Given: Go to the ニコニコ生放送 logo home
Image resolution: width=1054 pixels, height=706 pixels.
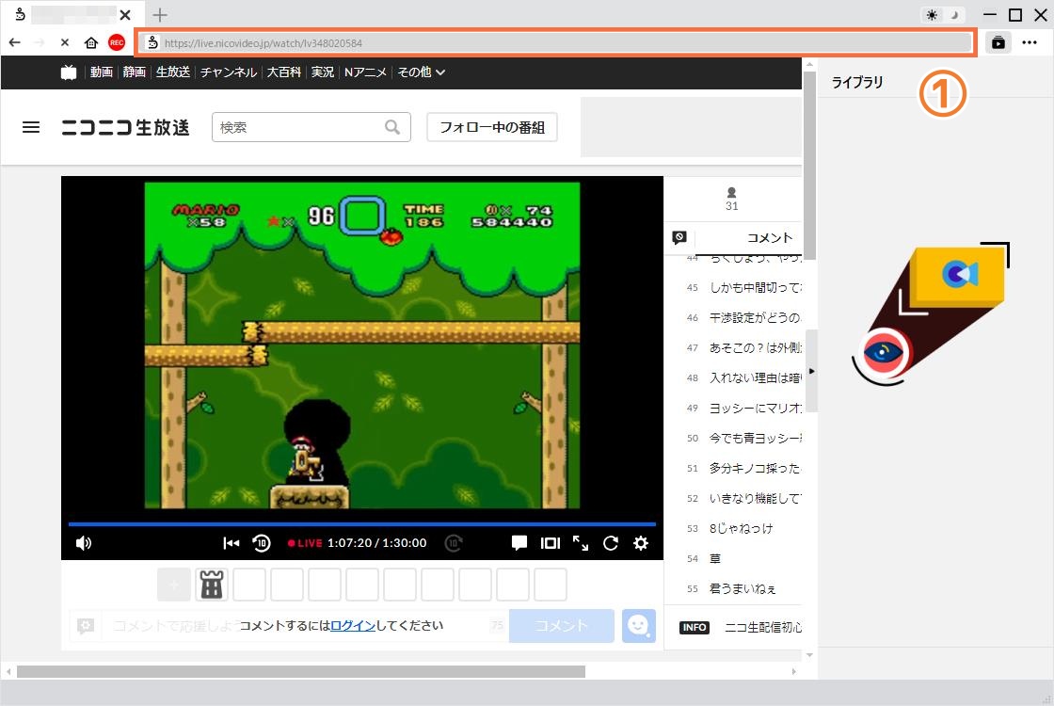Looking at the screenshot, I should 126,127.
